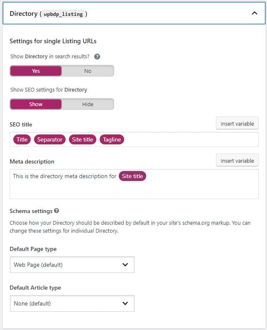The width and height of the screenshot is (267, 330).
Task: Select the Tagline variable tag
Action: point(112,139)
